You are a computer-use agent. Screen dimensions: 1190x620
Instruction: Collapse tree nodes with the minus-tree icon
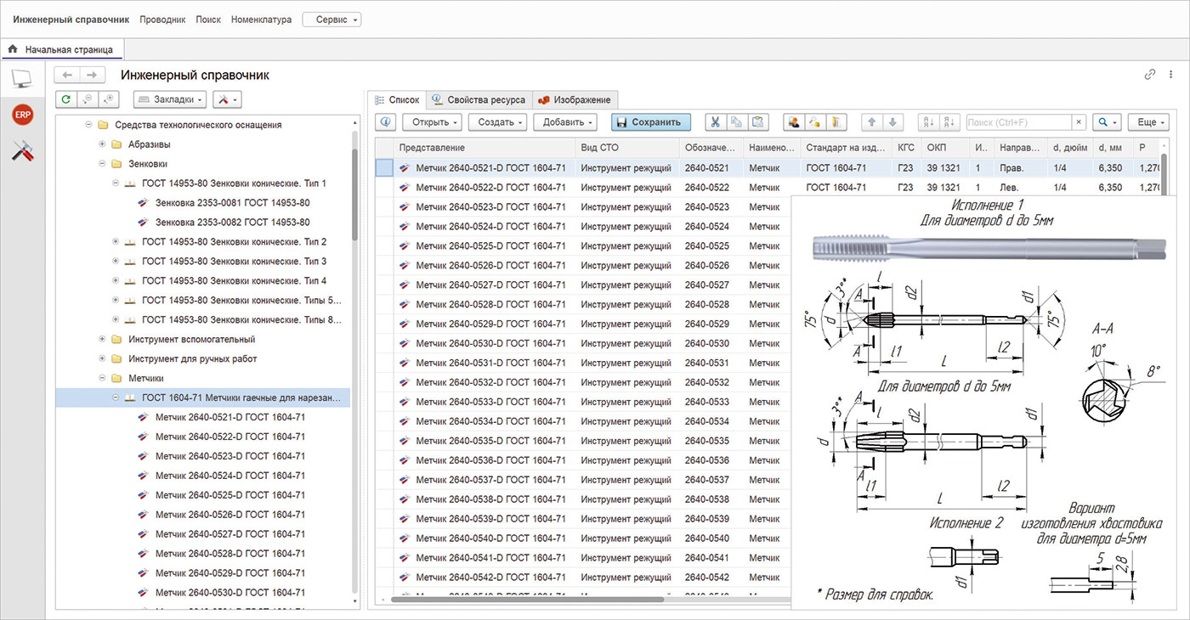pos(88,100)
